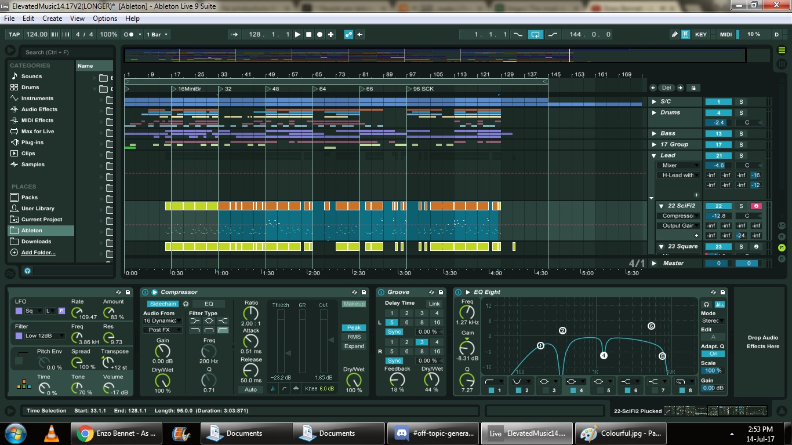The width and height of the screenshot is (792, 445).
Task: Click the TAP tempo button
Action: click(14, 34)
